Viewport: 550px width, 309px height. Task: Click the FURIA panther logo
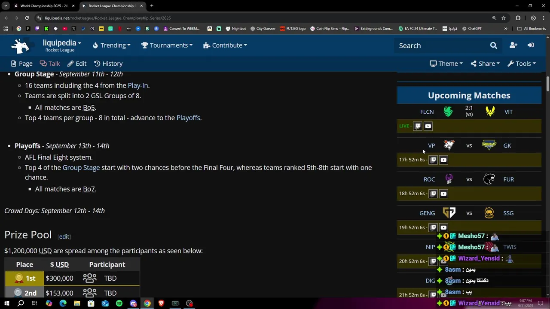coord(489,179)
